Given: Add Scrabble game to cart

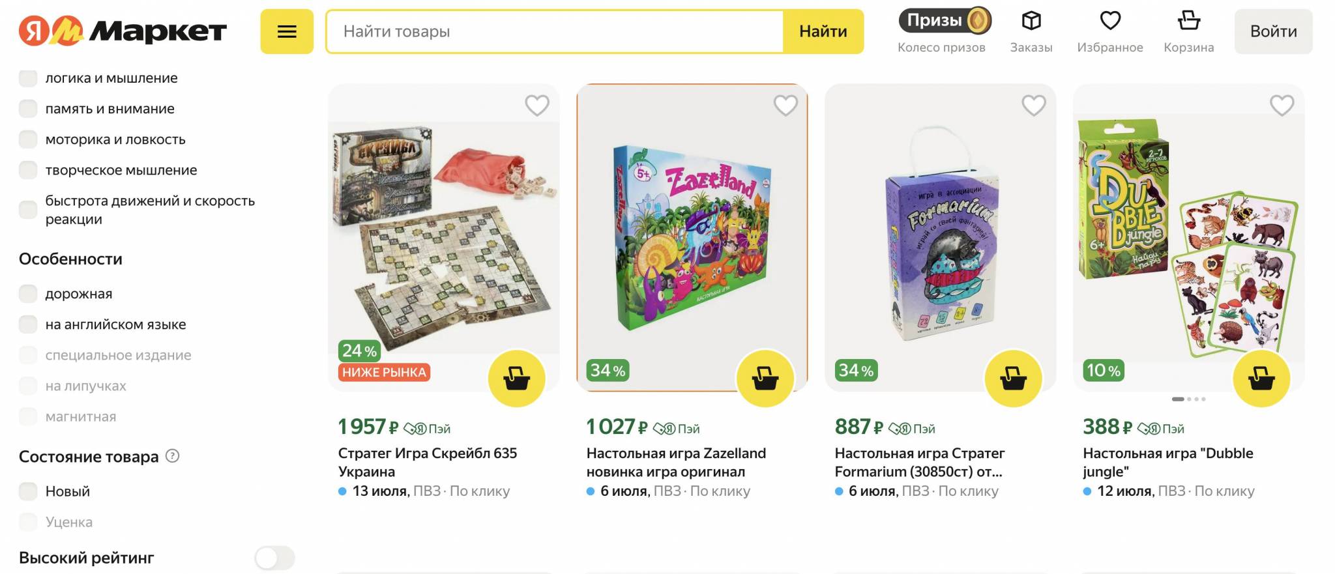Looking at the screenshot, I should pos(516,379).
